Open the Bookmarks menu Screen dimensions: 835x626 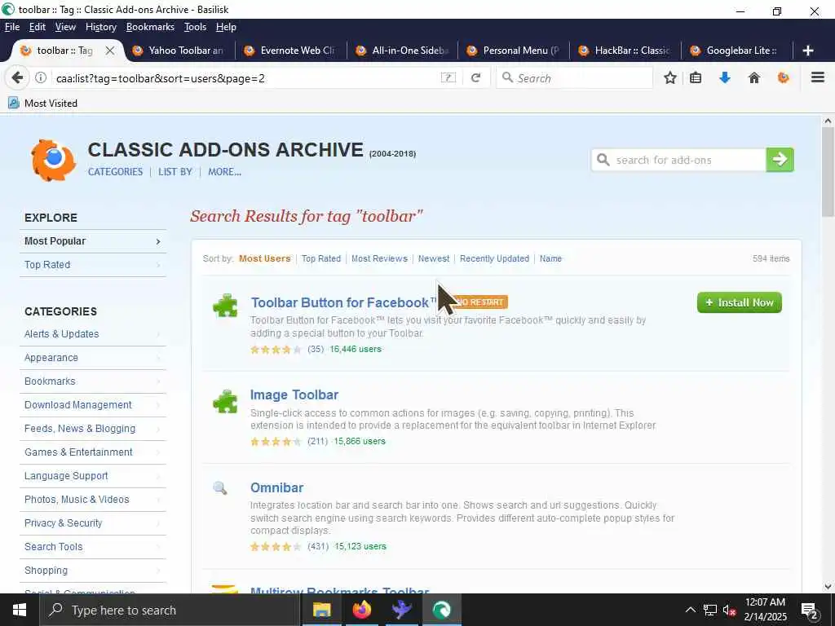click(150, 27)
